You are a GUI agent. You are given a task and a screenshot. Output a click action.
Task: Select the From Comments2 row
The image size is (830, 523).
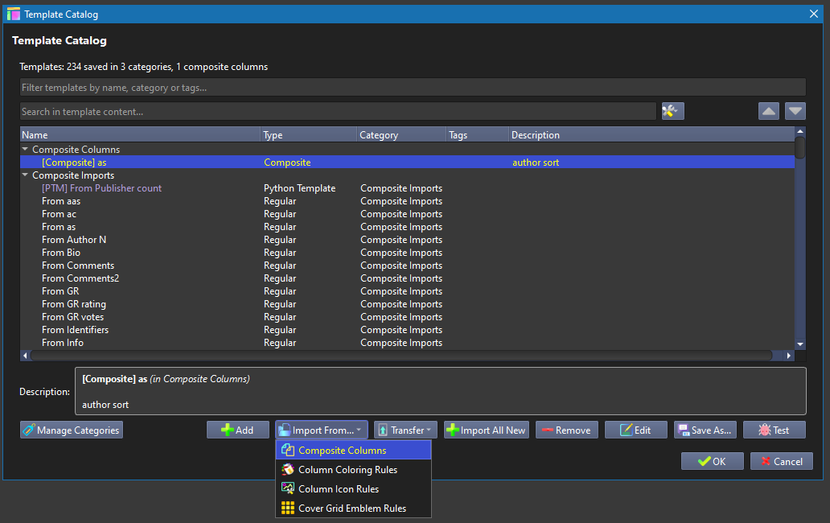(407, 278)
